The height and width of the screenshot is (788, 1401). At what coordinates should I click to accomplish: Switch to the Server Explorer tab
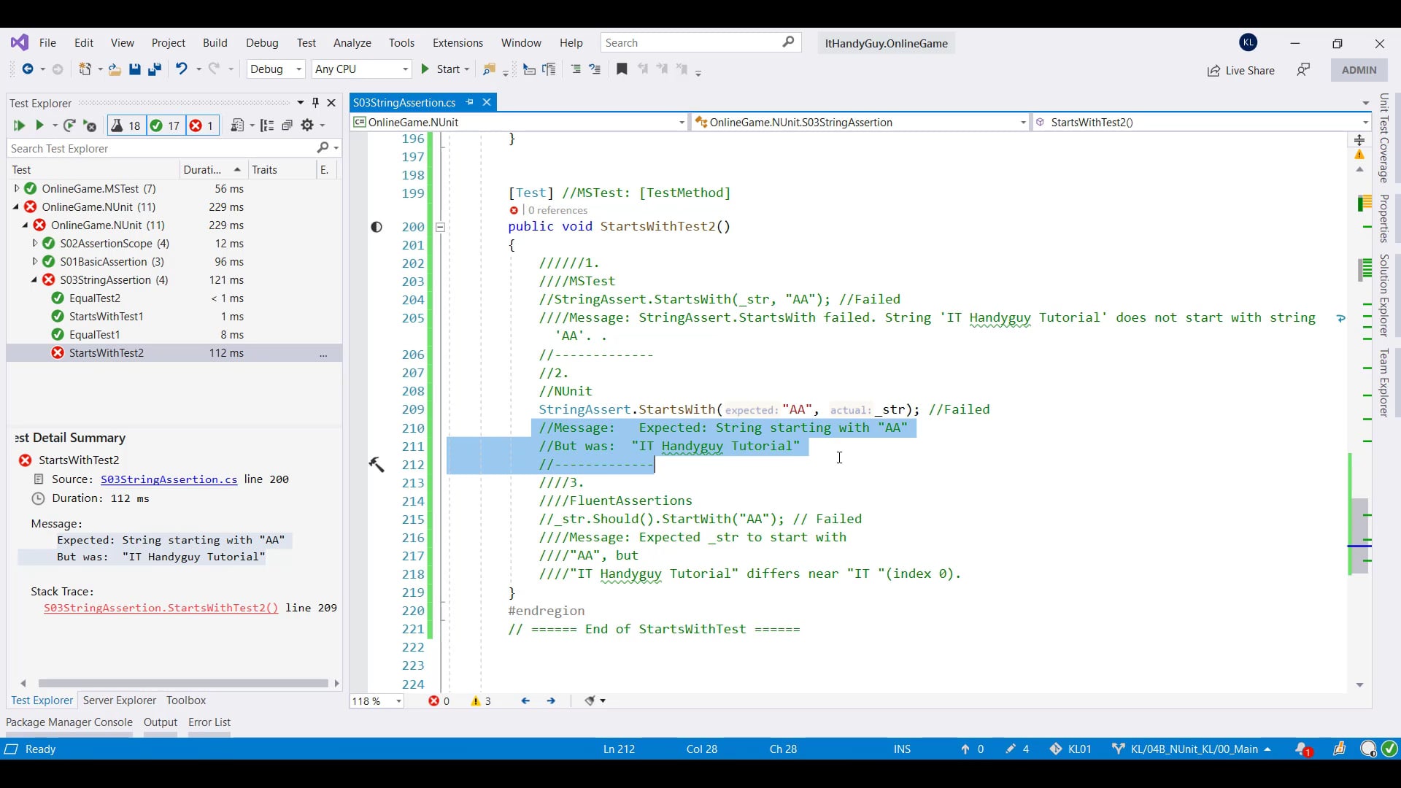(x=120, y=700)
